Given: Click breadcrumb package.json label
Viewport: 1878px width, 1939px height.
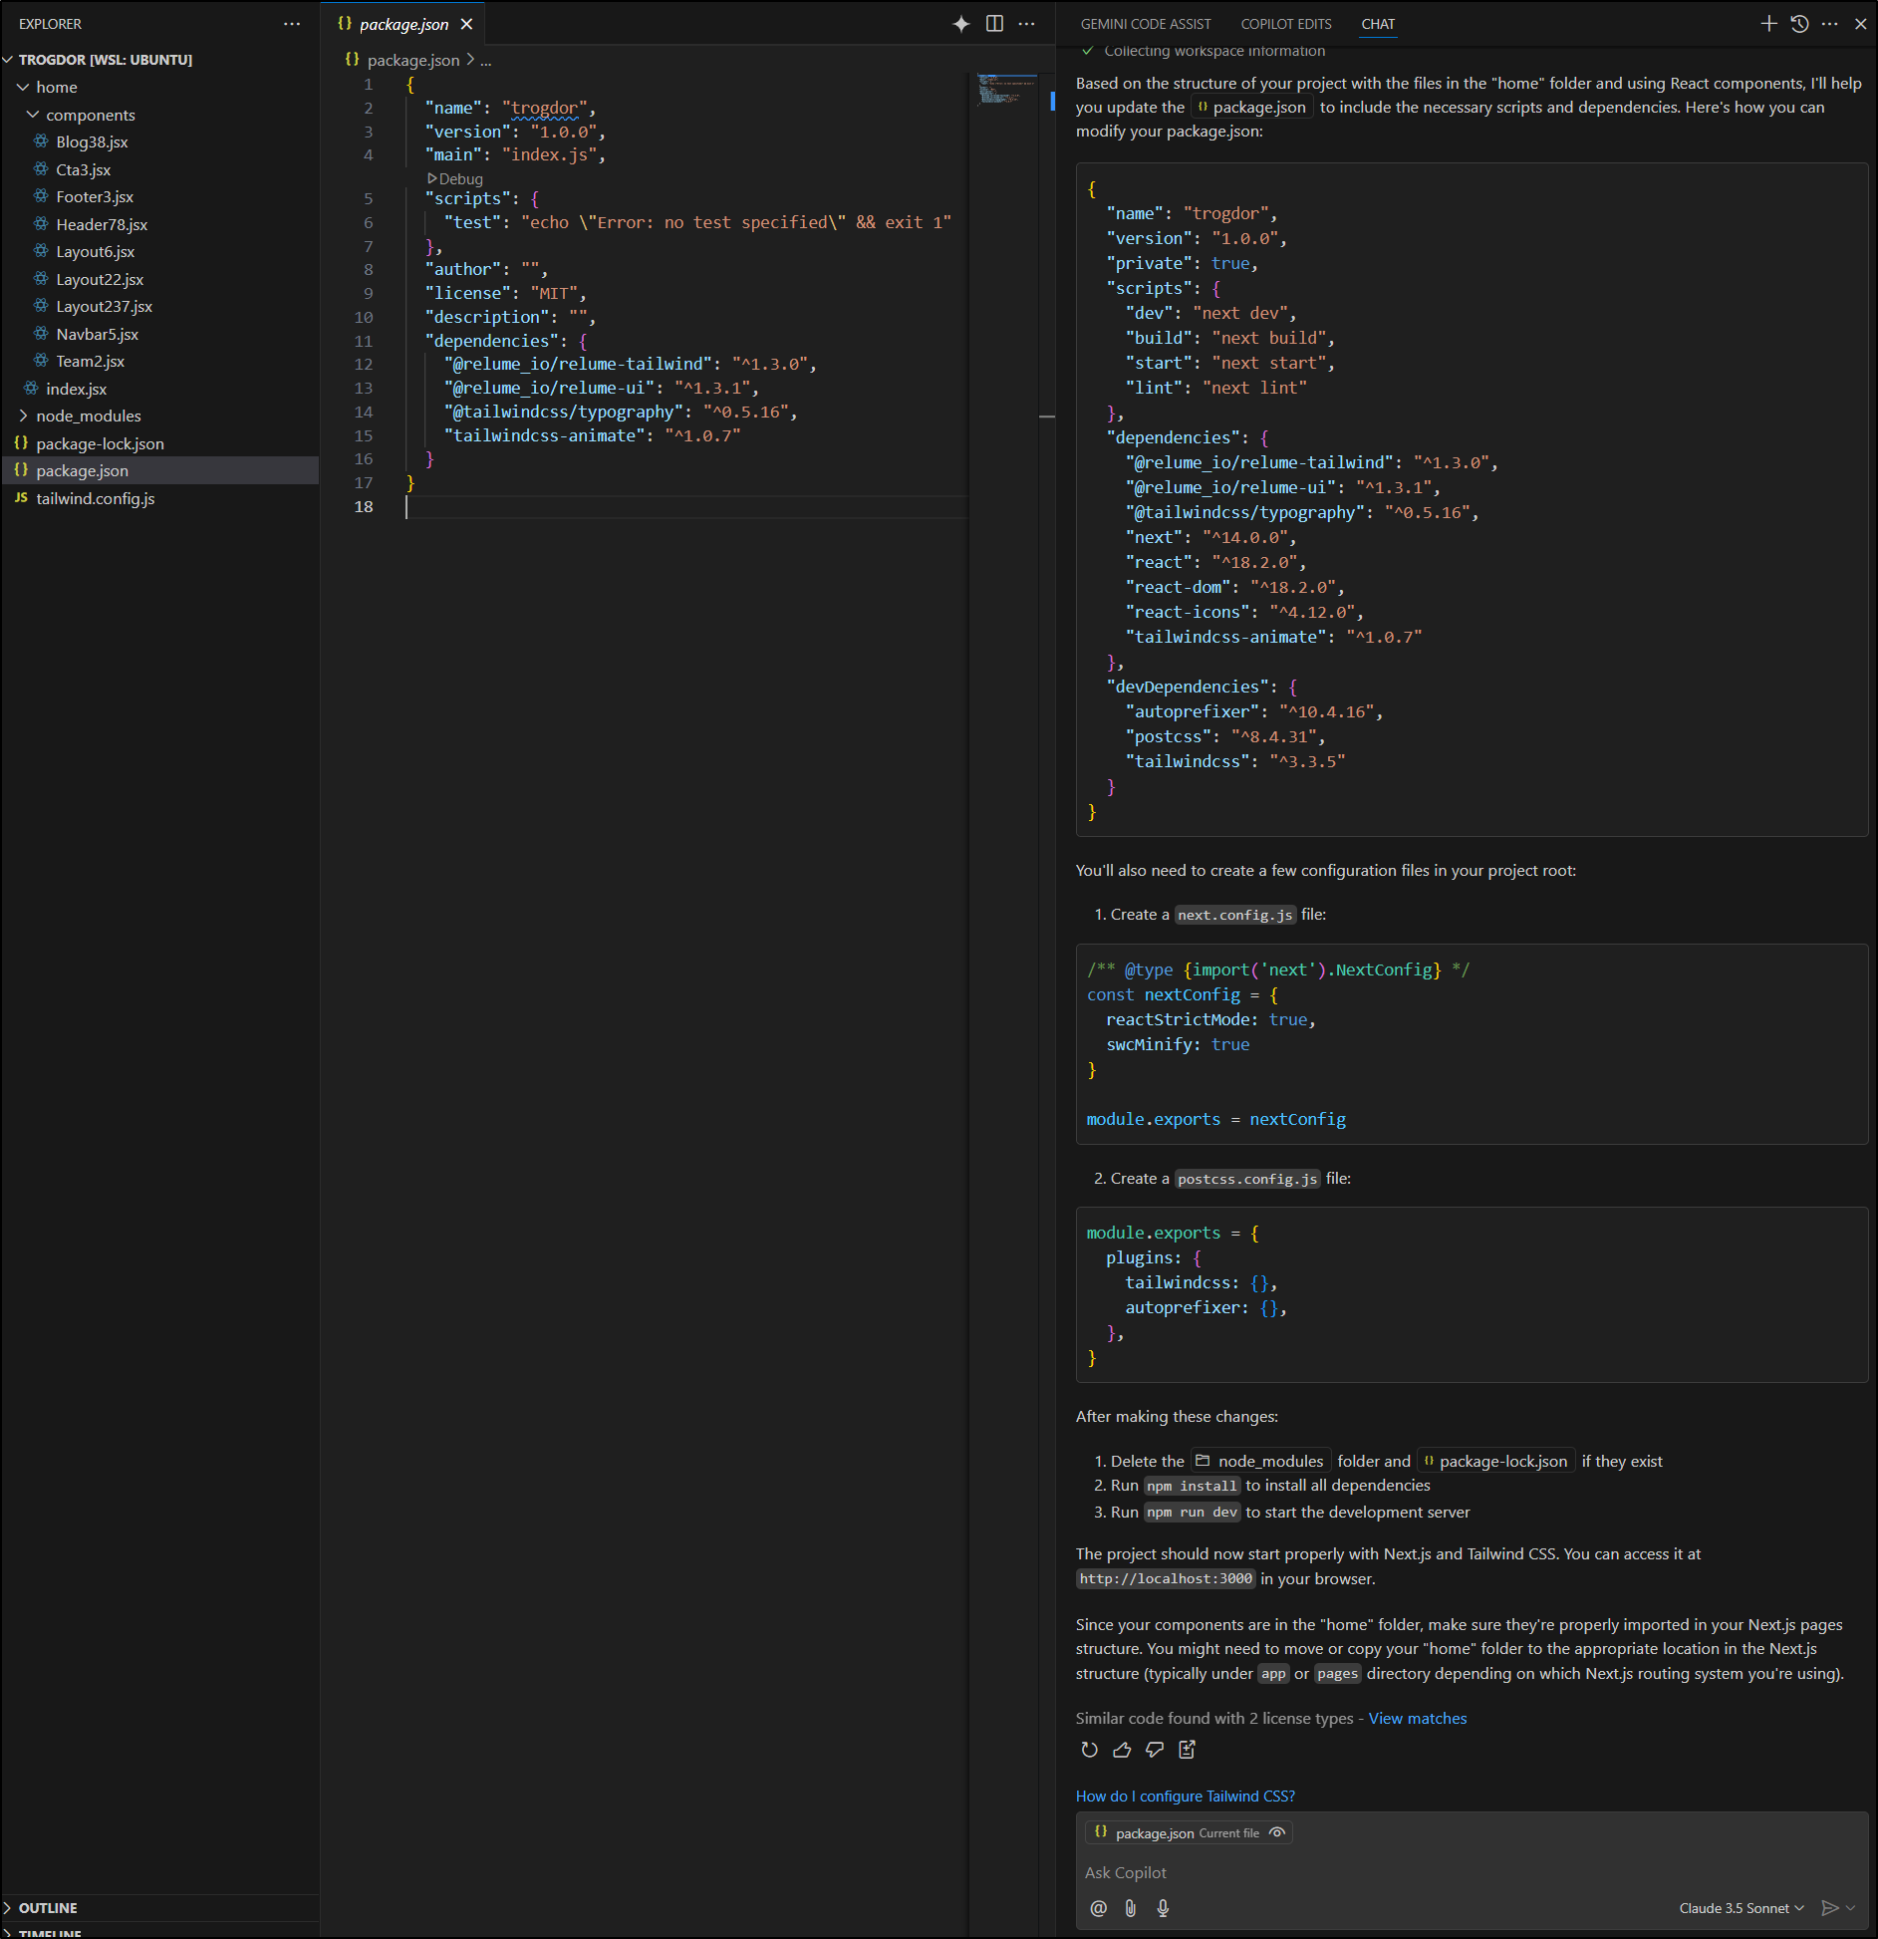Looking at the screenshot, I should 413,61.
